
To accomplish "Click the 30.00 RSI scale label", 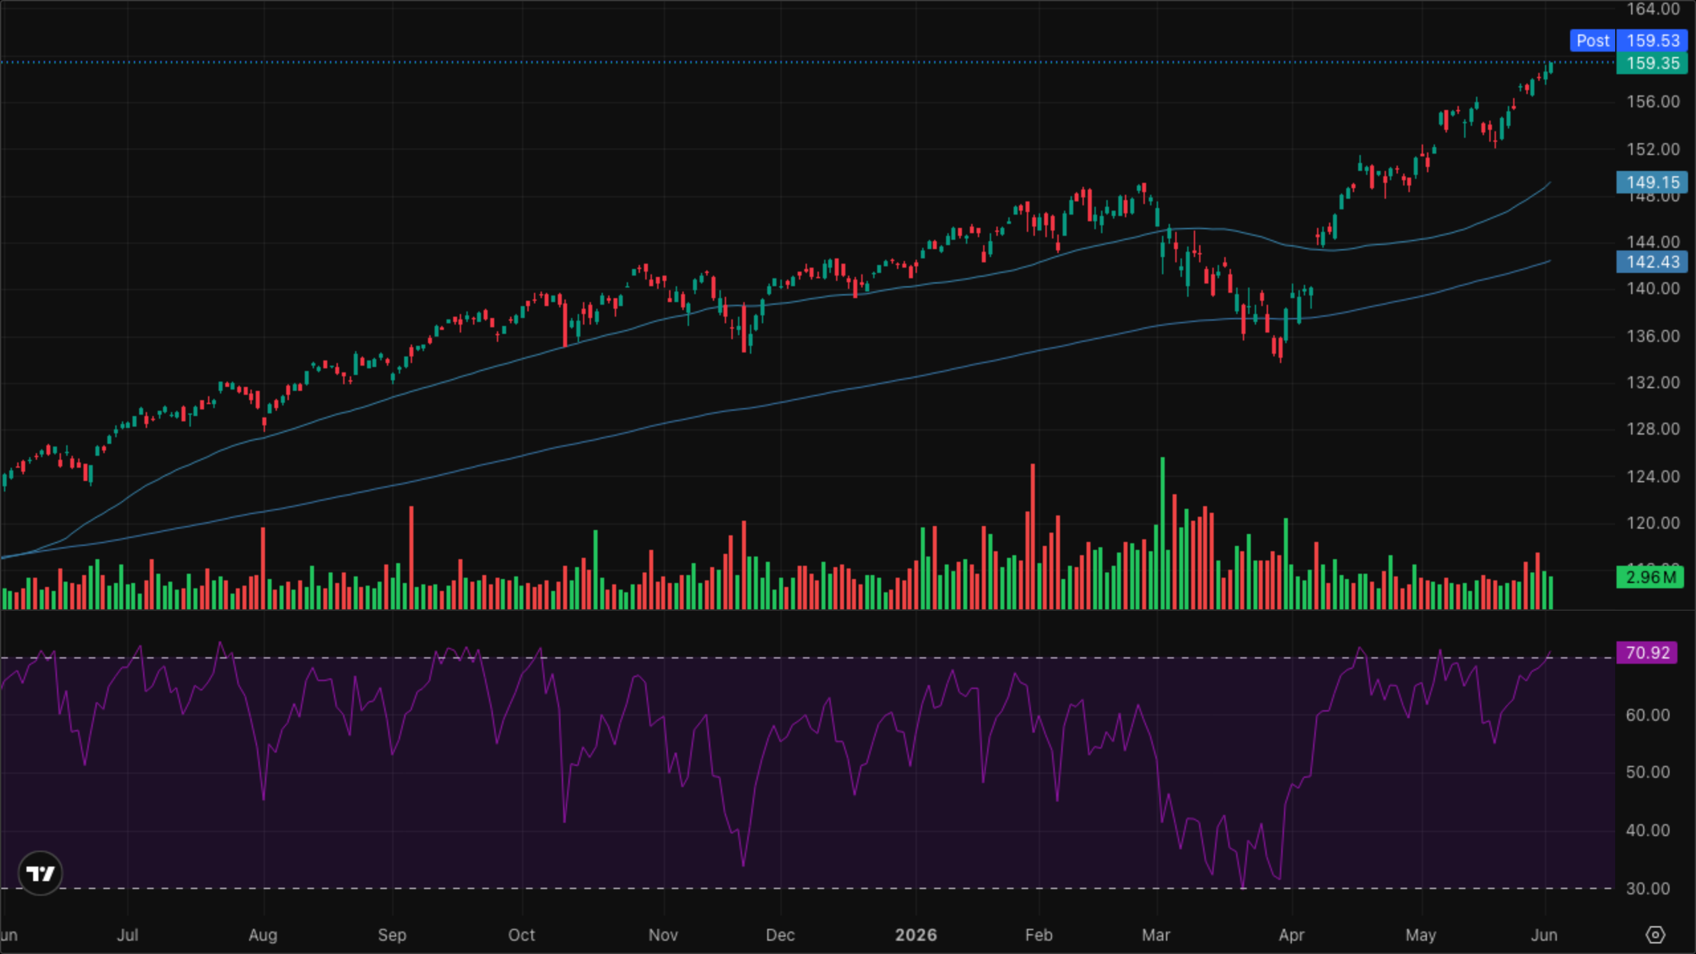I will [1648, 888].
